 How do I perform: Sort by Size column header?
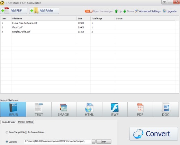(x=83, y=18)
